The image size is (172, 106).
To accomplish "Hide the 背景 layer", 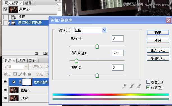I will 5,98.
